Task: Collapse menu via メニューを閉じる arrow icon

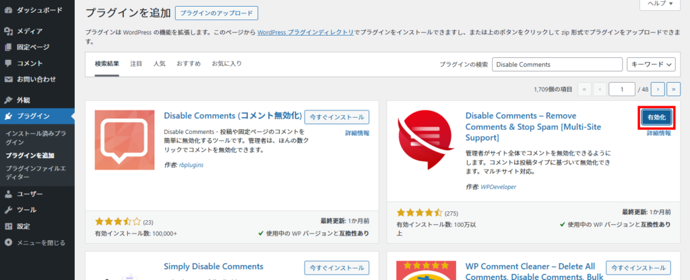Action: click(8, 242)
